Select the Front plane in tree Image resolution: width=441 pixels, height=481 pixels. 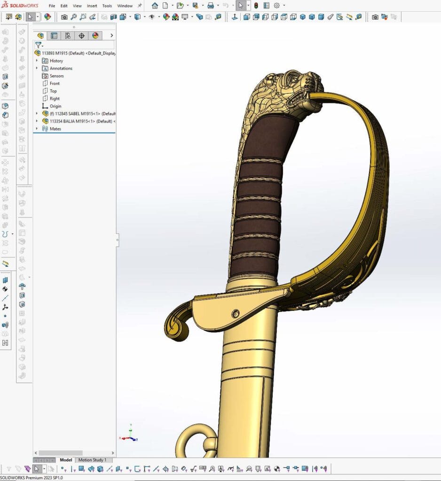pos(55,84)
